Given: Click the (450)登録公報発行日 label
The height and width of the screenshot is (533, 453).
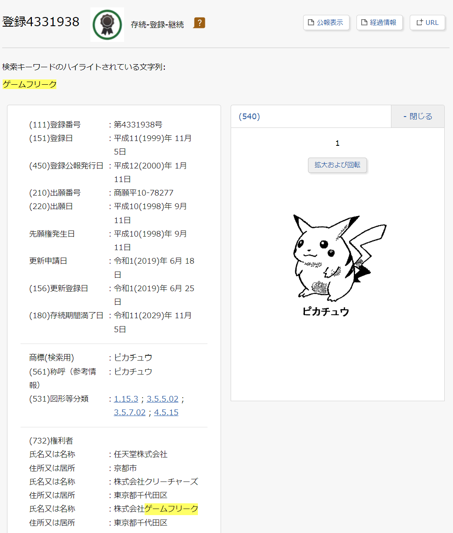Looking at the screenshot, I should (x=66, y=165).
